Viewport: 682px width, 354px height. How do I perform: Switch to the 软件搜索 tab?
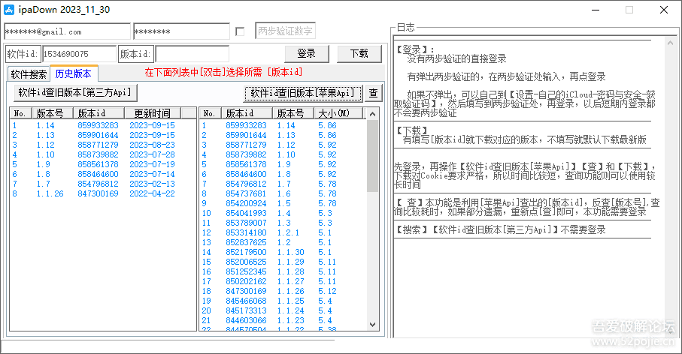tap(29, 73)
